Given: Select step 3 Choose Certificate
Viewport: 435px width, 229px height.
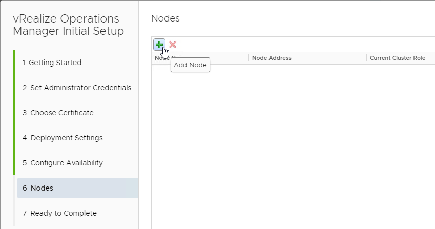Looking at the screenshot, I should coord(58,113).
